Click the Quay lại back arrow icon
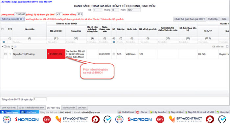This screenshot has height=125, width=230. 218,112
